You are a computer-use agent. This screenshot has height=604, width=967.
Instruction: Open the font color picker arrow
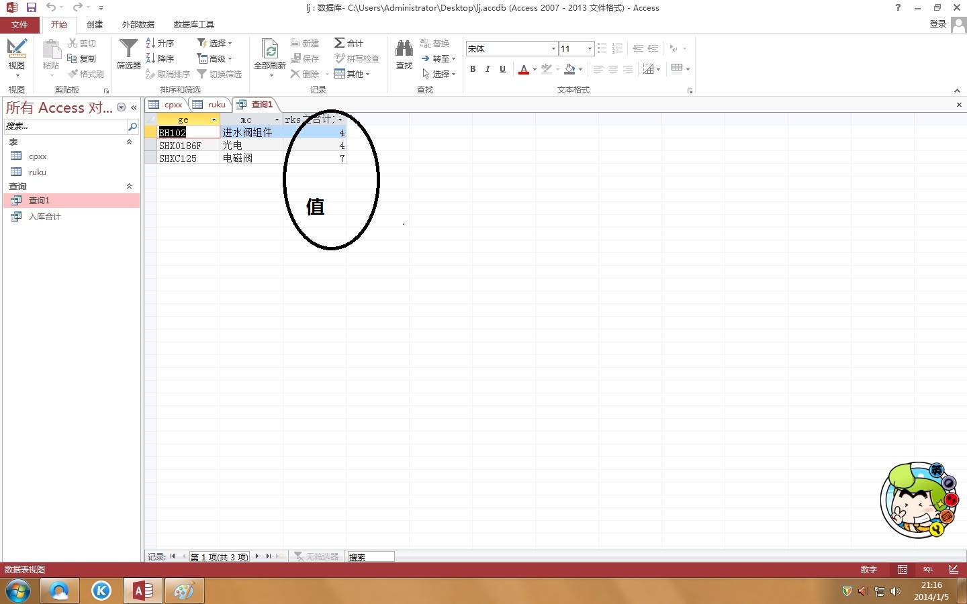[535, 69]
